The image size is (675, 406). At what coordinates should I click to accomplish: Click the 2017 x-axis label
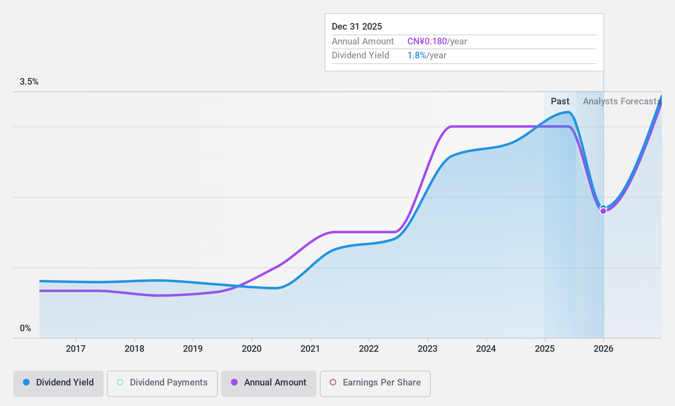tap(76, 349)
